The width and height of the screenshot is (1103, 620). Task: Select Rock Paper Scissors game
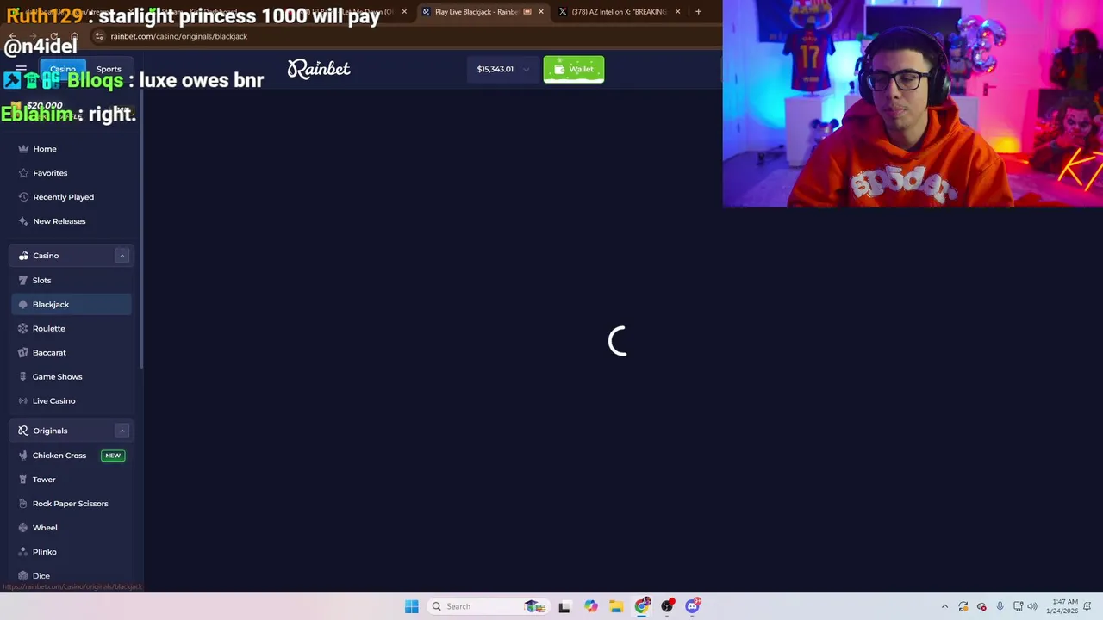70,503
